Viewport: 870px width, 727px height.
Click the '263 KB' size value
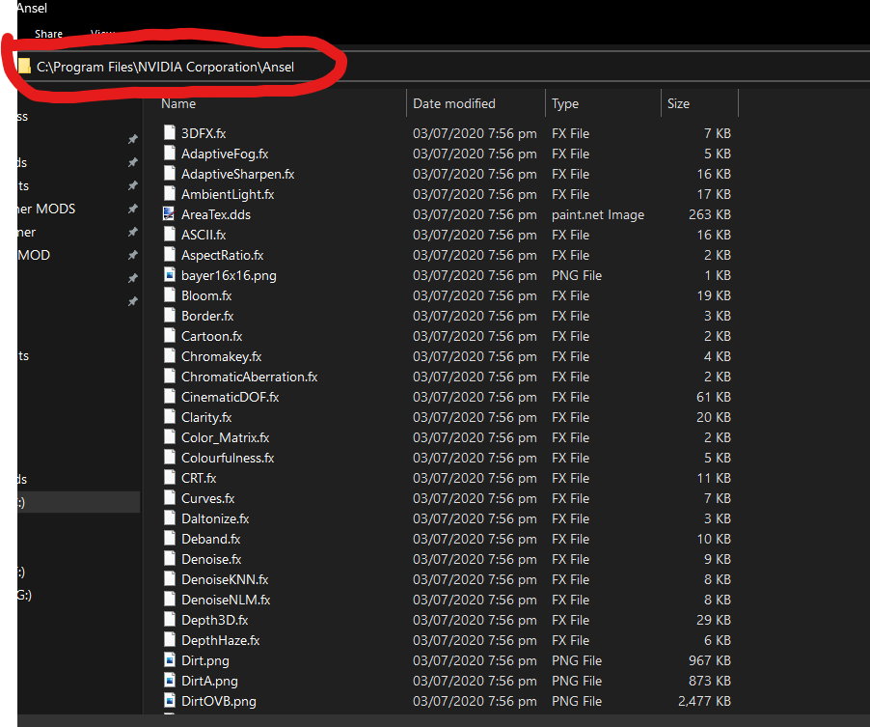pos(710,214)
